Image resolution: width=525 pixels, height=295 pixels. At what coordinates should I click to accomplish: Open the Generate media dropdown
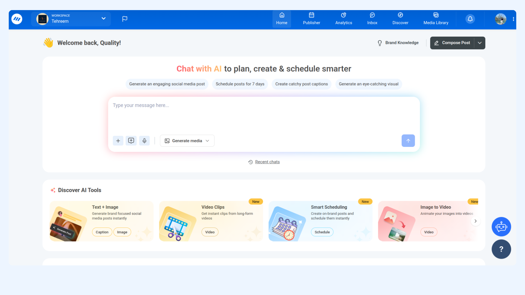tap(187, 141)
